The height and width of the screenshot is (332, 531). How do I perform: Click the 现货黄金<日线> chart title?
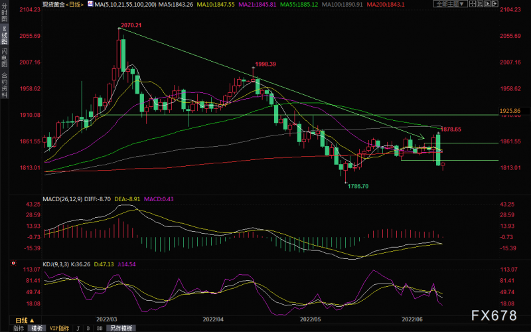point(63,5)
